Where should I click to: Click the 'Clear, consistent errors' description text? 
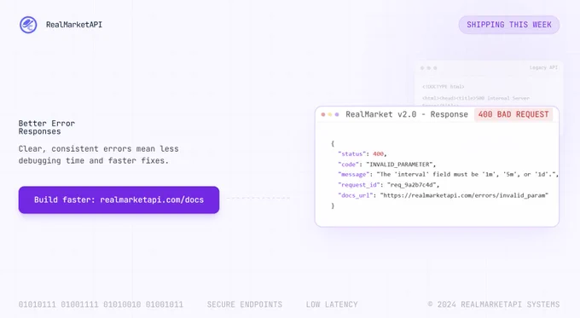(98, 154)
